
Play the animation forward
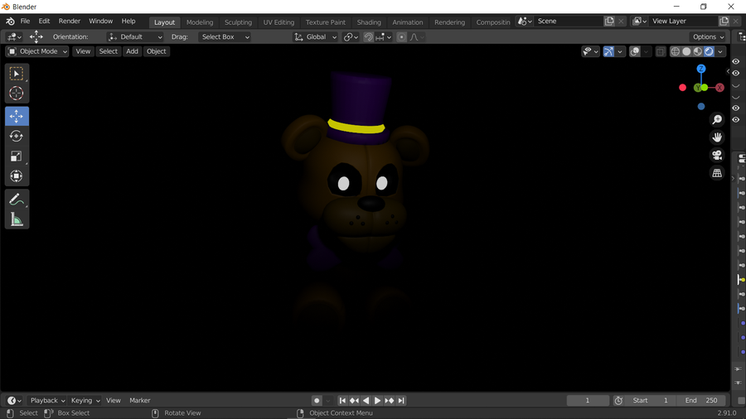377,401
